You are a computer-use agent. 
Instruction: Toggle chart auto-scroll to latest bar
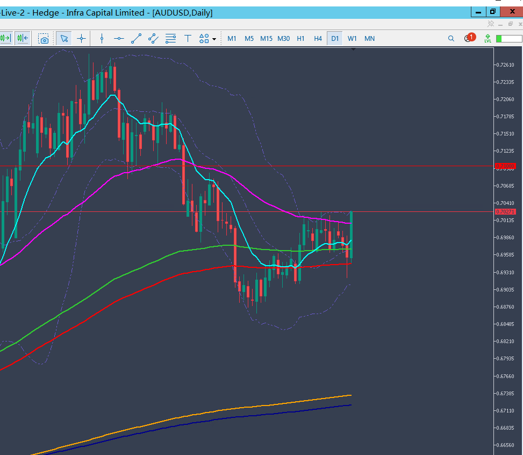click(6, 38)
